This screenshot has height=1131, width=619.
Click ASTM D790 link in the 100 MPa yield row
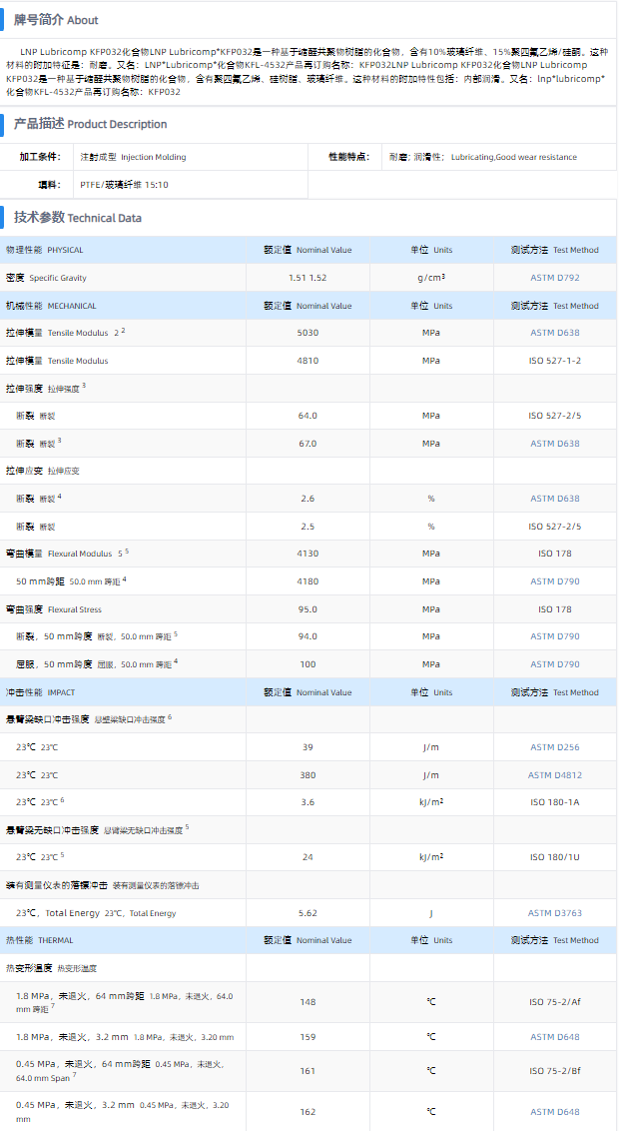[554, 664]
